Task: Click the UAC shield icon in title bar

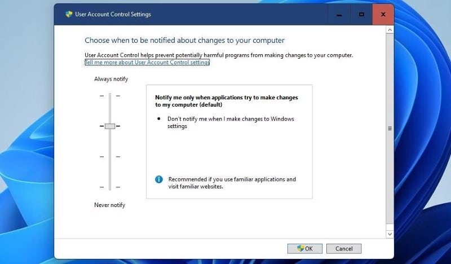Action: click(x=69, y=14)
